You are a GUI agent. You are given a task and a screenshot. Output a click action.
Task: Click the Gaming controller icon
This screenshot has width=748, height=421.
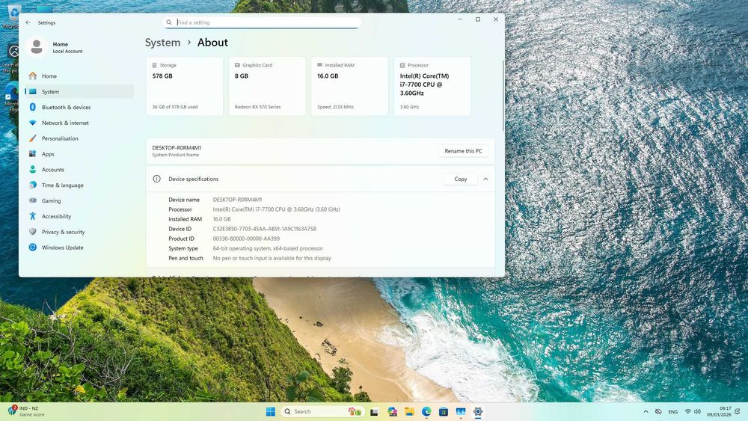[x=32, y=200]
